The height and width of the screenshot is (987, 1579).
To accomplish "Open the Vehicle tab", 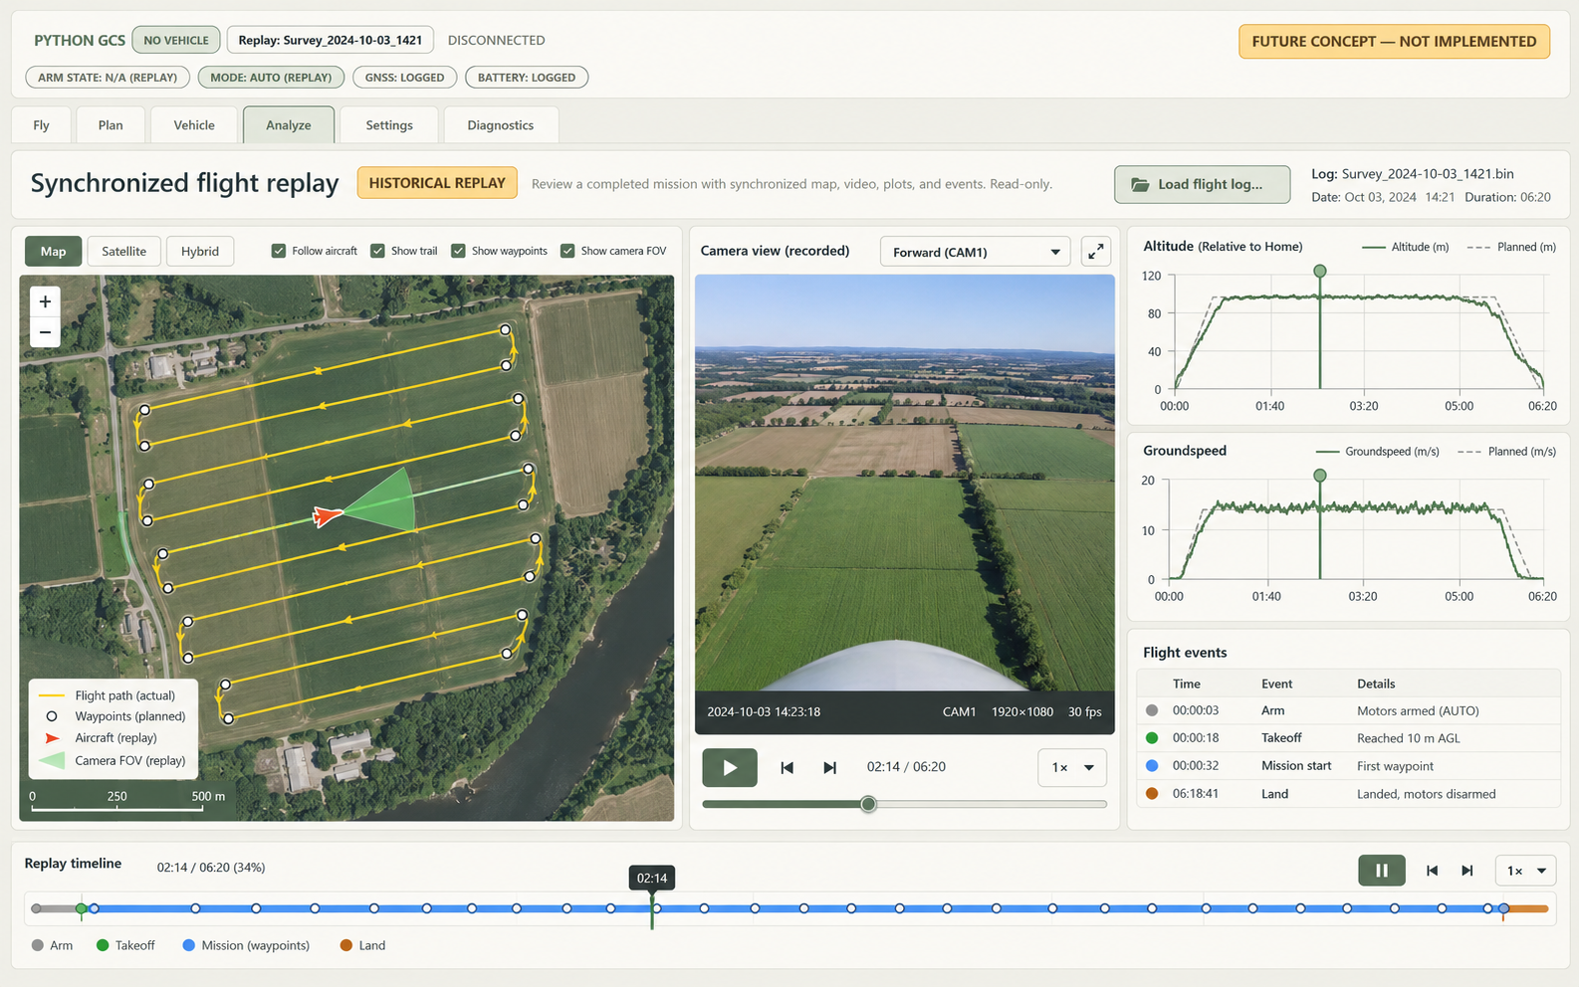I will click(x=194, y=125).
